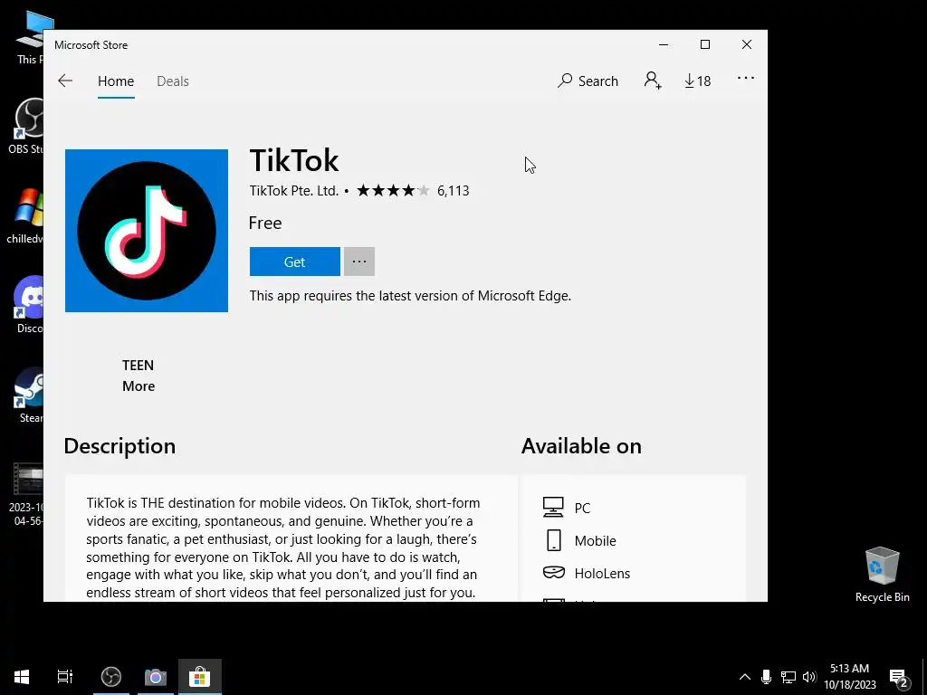This screenshot has width=927, height=695.
Task: Switch to the Deals tab
Action: (173, 81)
